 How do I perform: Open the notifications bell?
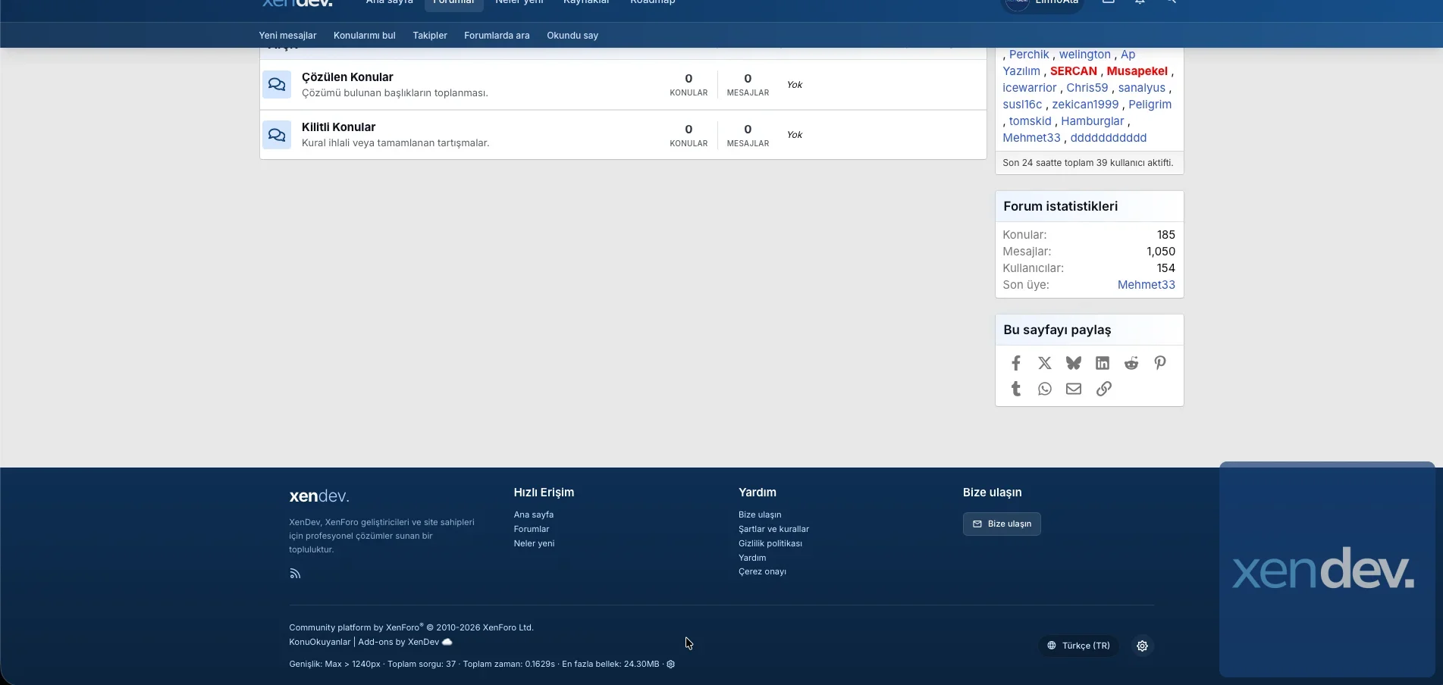[1140, 3]
